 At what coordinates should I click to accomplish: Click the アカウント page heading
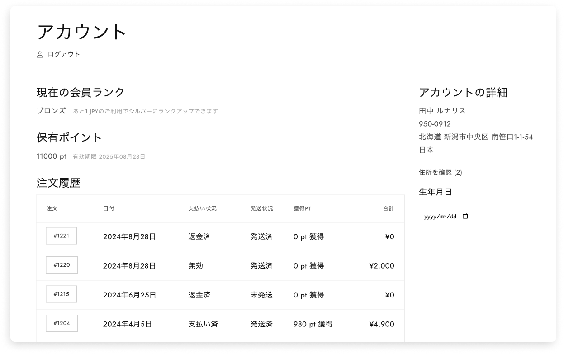click(82, 32)
